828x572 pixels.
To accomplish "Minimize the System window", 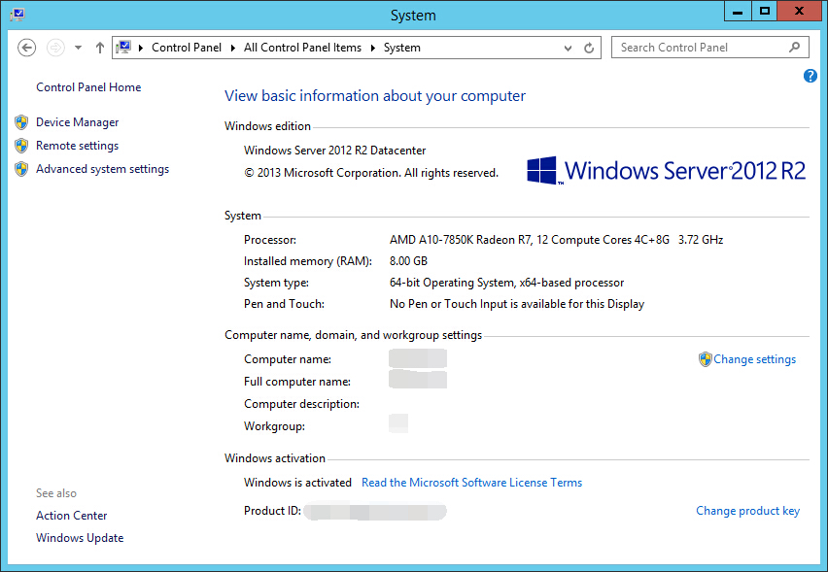I will (x=738, y=11).
